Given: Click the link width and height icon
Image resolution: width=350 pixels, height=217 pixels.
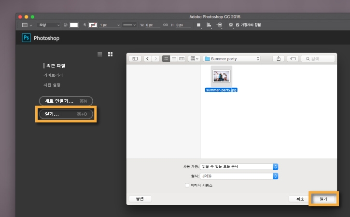Looking at the screenshot, I should (166, 25).
